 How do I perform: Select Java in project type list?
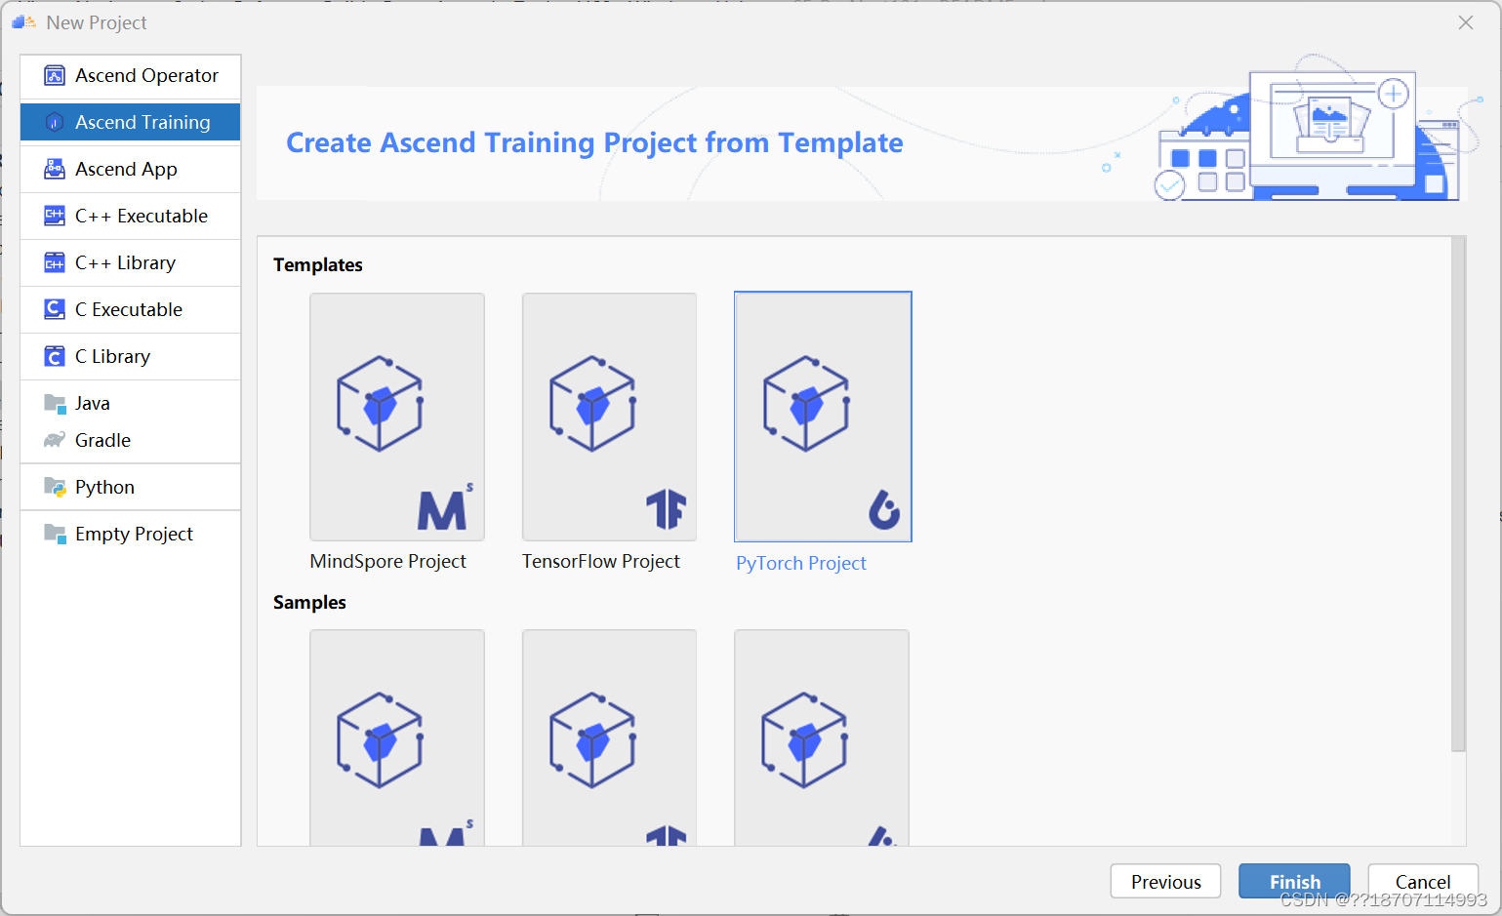(x=131, y=403)
